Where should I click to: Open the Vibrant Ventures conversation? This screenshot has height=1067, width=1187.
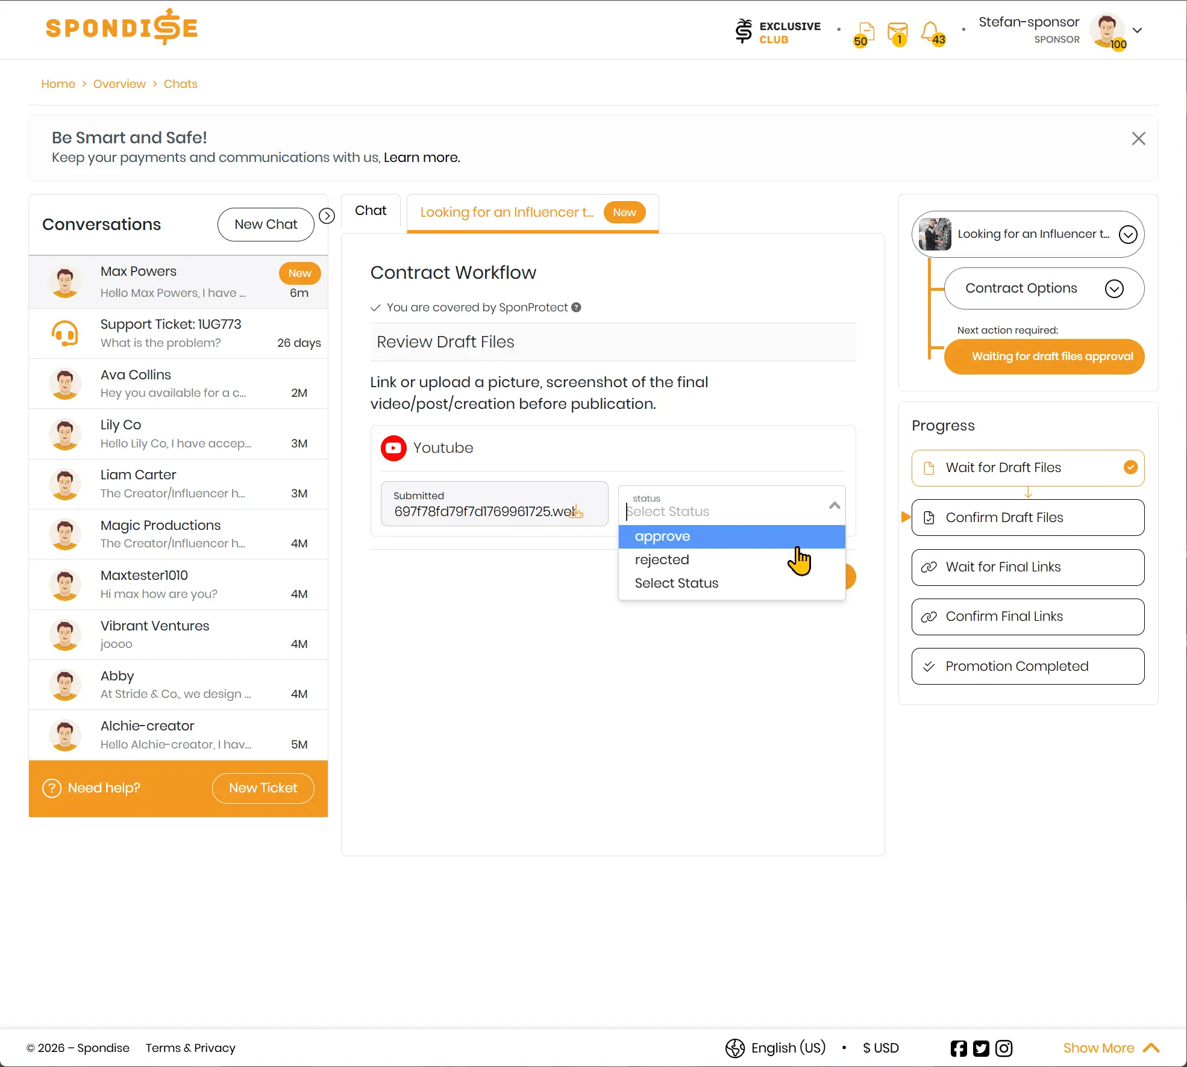[178, 635]
